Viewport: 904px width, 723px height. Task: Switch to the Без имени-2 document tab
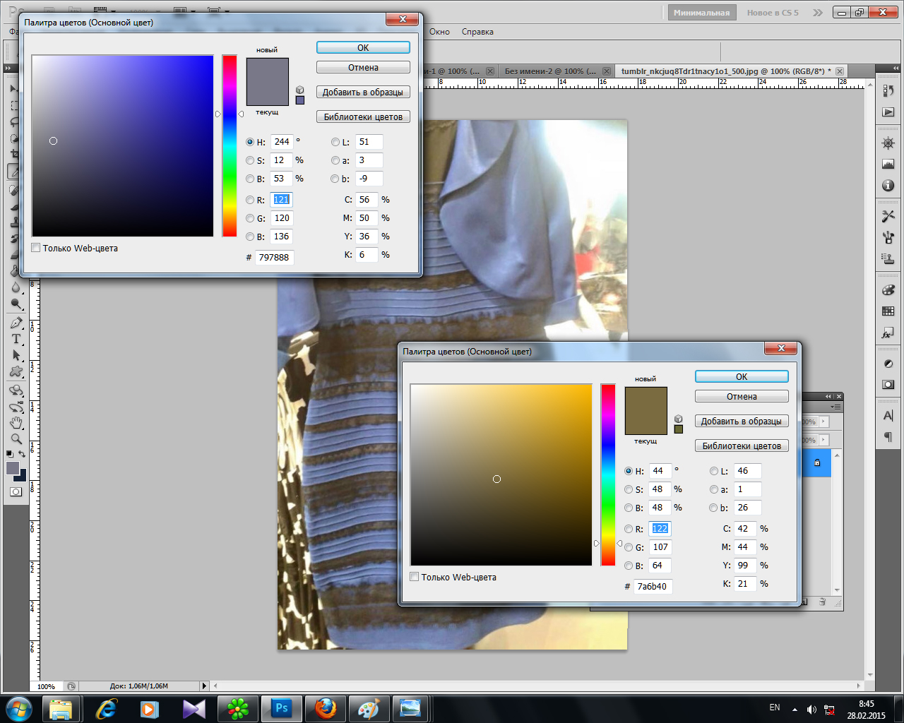549,71
